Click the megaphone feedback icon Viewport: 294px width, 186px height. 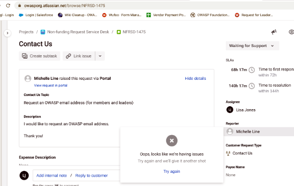pyautogui.click(x=274, y=32)
